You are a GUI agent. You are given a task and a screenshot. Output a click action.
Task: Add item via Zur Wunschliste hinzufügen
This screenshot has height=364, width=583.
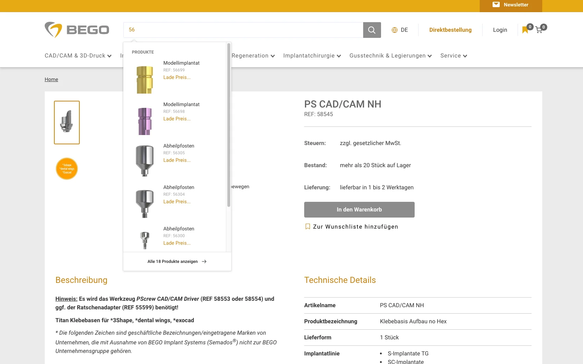tap(356, 226)
